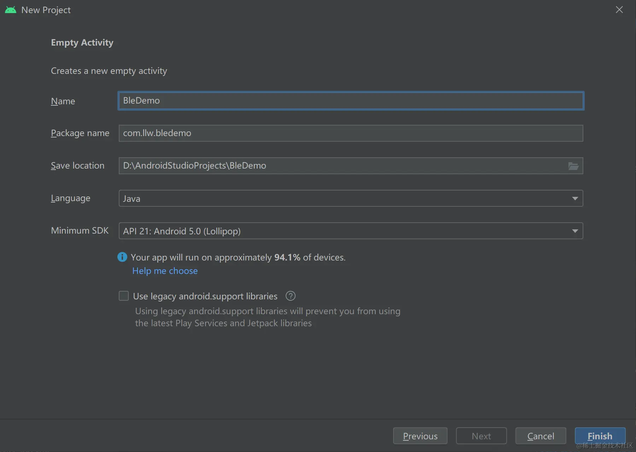Click the legacy libraries warning description text

pyautogui.click(x=268, y=317)
